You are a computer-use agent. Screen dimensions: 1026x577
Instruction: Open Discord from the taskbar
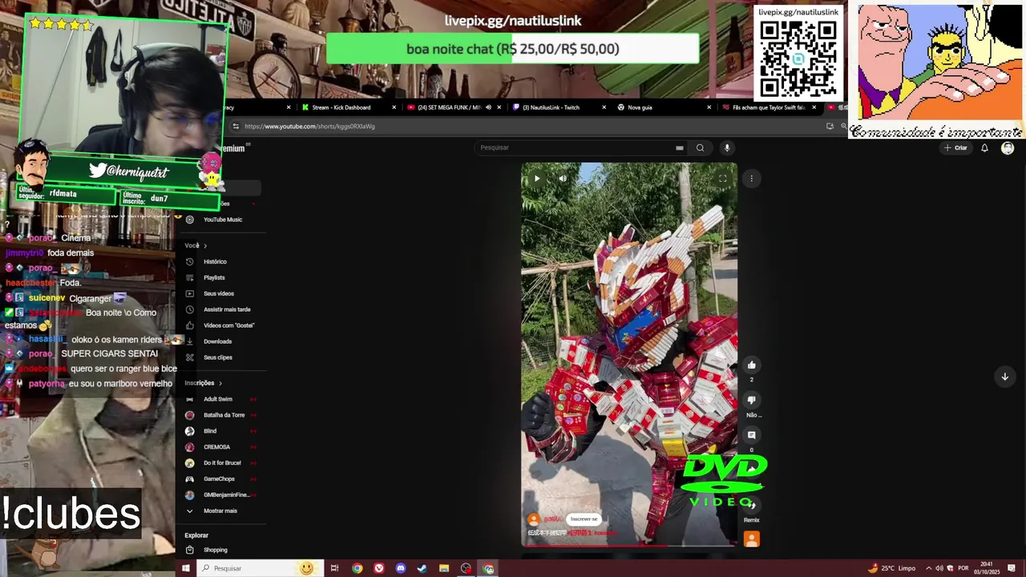point(401,568)
